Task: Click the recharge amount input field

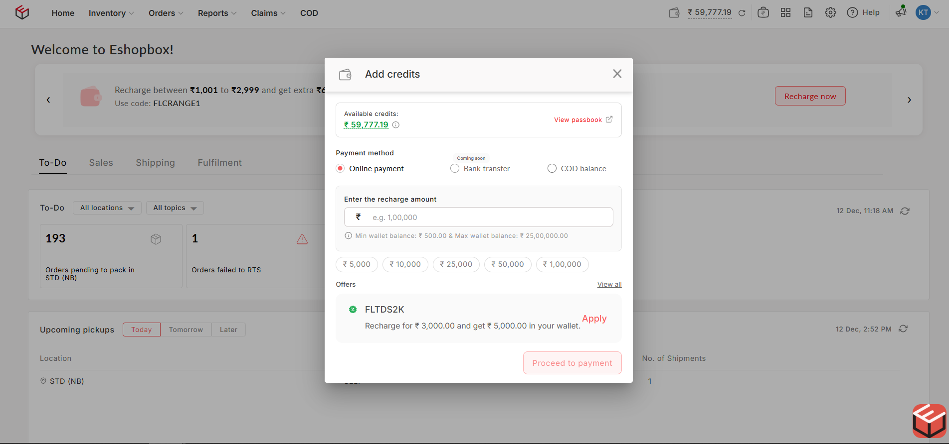Action: click(x=489, y=218)
